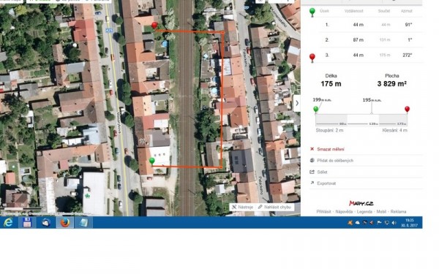Collapse the side panel with the chevron arrow
The height and width of the screenshot is (274, 439).
coord(297,103)
